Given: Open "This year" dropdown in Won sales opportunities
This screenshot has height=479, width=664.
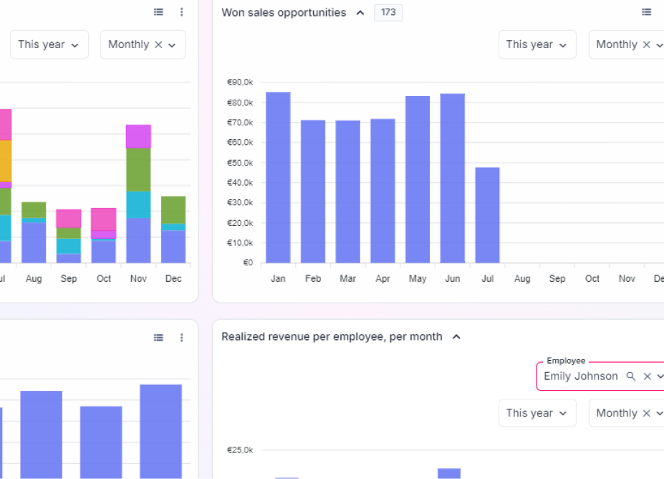Looking at the screenshot, I should 537,44.
